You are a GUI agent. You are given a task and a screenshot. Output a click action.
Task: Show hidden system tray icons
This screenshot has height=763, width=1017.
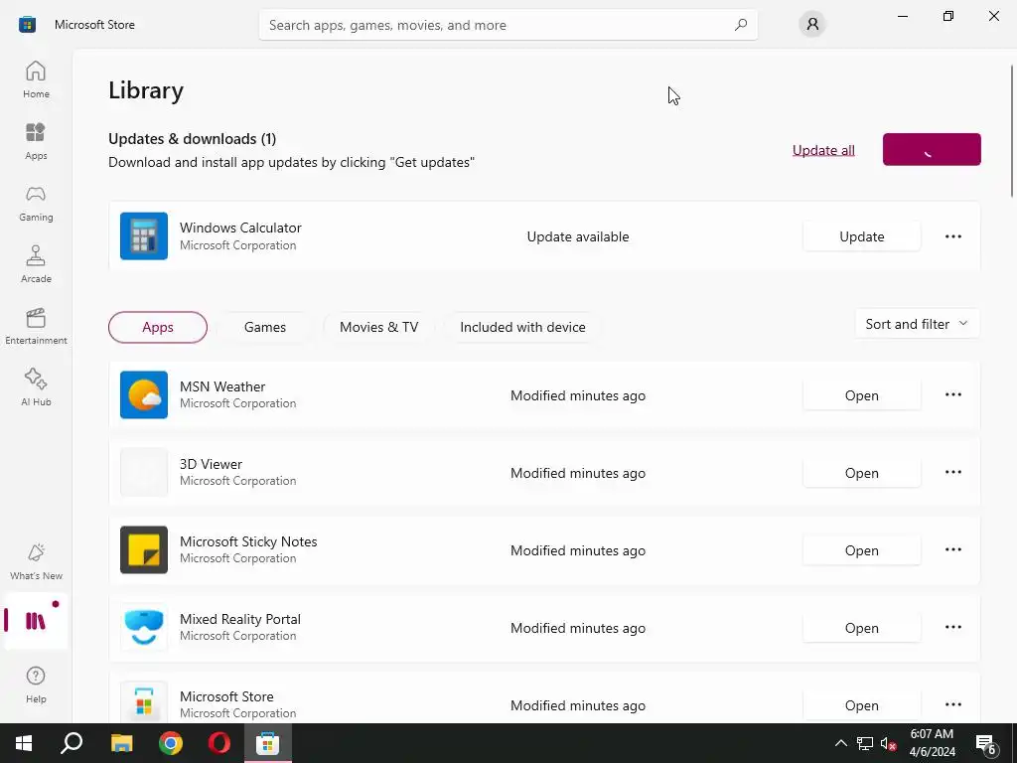coord(840,743)
